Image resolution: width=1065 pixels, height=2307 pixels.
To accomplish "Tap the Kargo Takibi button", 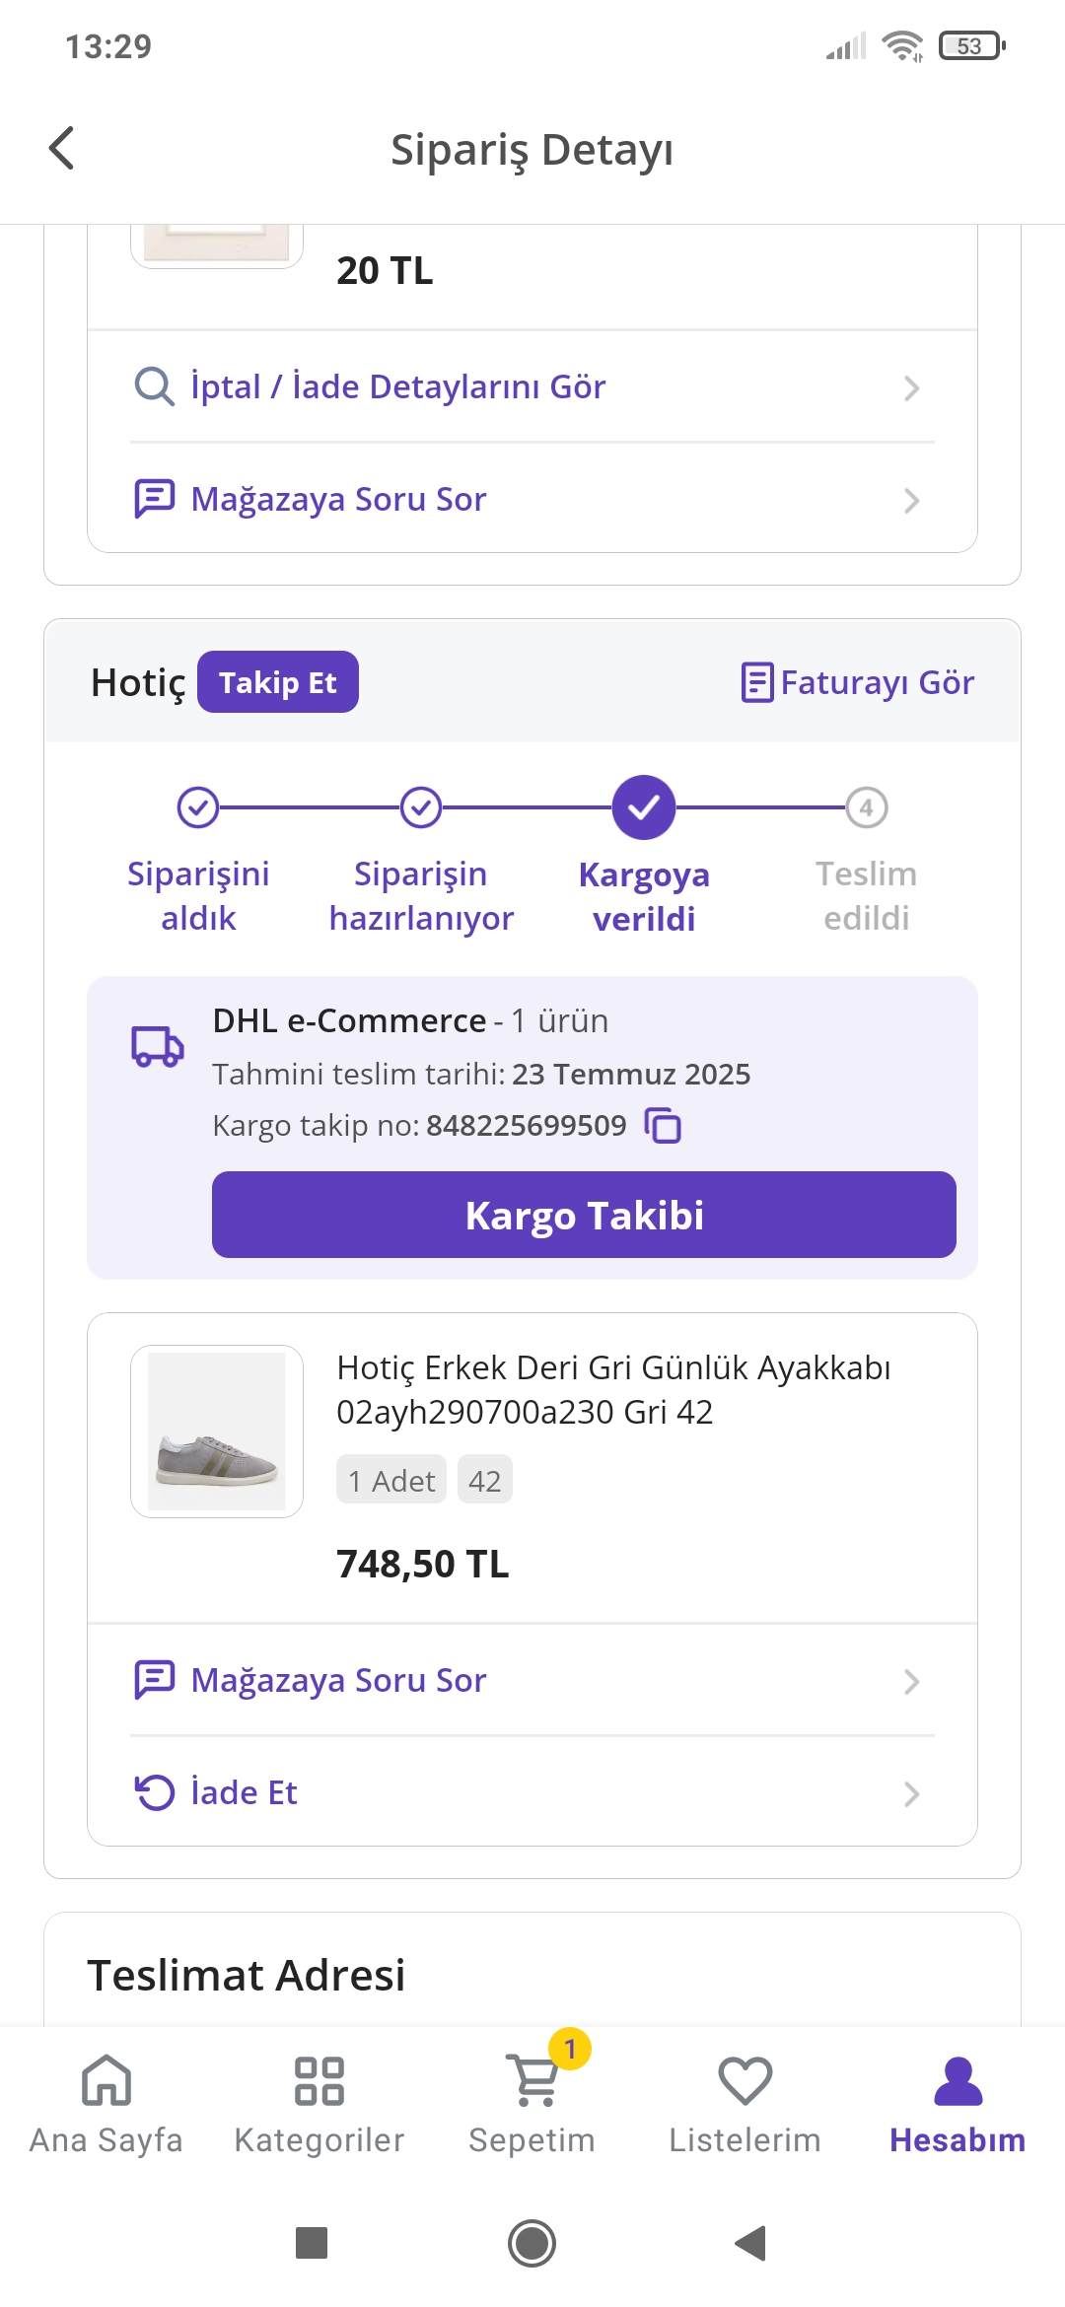I will click(584, 1215).
